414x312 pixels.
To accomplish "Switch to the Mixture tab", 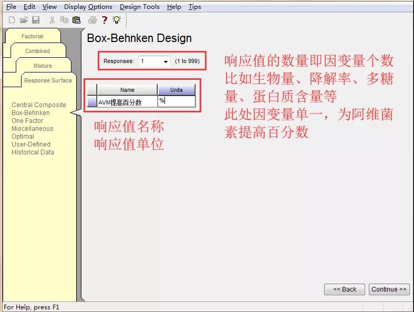I will click(x=43, y=66).
